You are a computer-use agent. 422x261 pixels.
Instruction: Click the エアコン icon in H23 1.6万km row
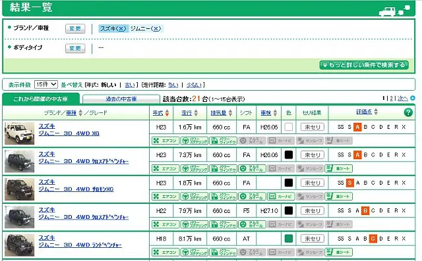(166, 141)
